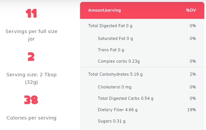Click the red number 2 serving size
The height and width of the screenshot is (130, 206).
pyautogui.click(x=31, y=57)
